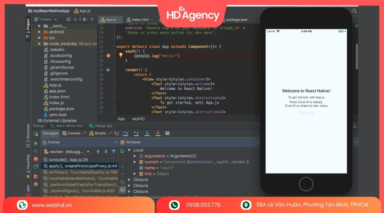Click the editor vertical scrollbar
This screenshot has height=213, width=384.
click(357, 56)
